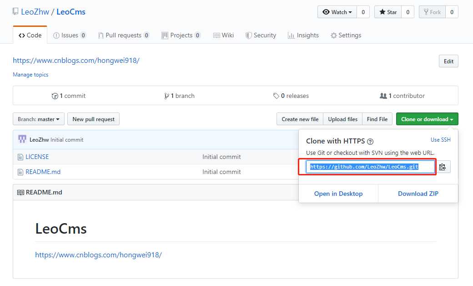This screenshot has width=473, height=286.
Task: Open the README.md file in file list
Action: (x=43, y=172)
